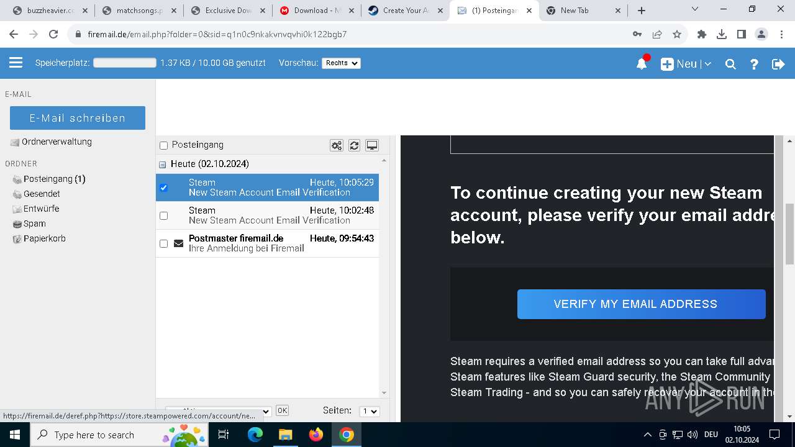Click E-Mail schreiben button
Viewport: 795px width, 447px height.
[x=78, y=118]
